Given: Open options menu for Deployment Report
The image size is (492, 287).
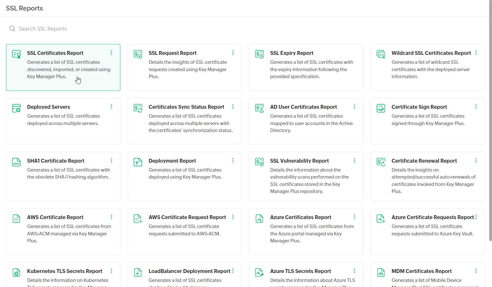Looking at the screenshot, I should pos(233,160).
